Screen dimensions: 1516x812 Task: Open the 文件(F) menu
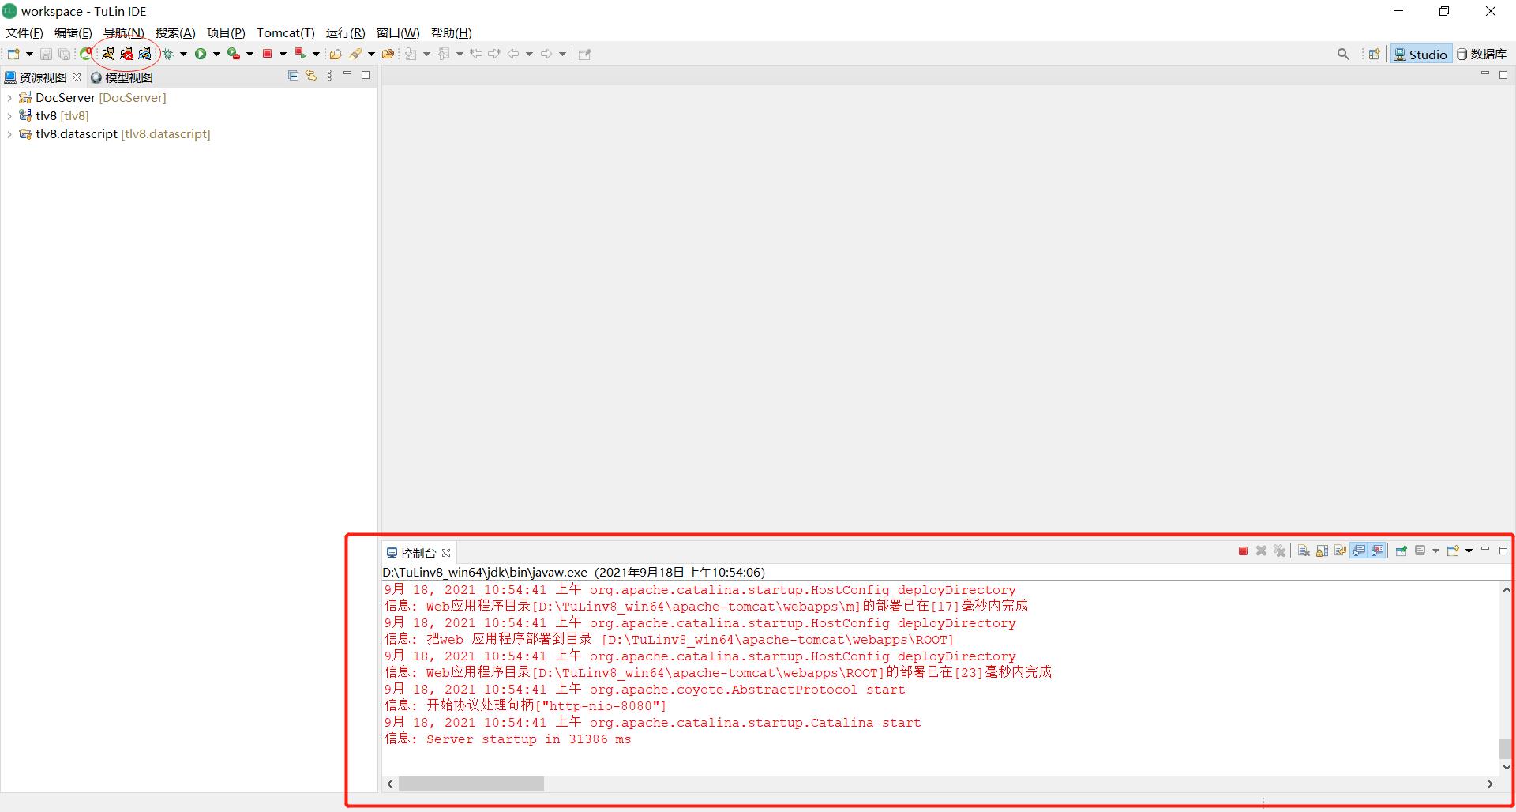pos(24,32)
